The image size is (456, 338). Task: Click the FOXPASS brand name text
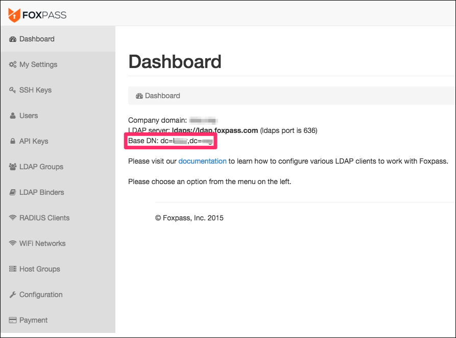coord(44,15)
